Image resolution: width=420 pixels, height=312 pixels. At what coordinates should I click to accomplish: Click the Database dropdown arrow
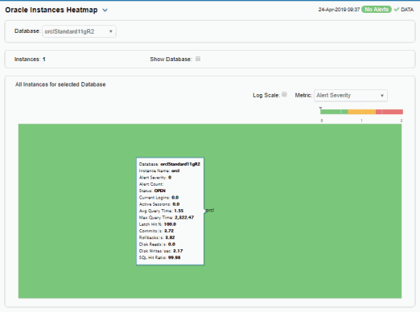111,31
